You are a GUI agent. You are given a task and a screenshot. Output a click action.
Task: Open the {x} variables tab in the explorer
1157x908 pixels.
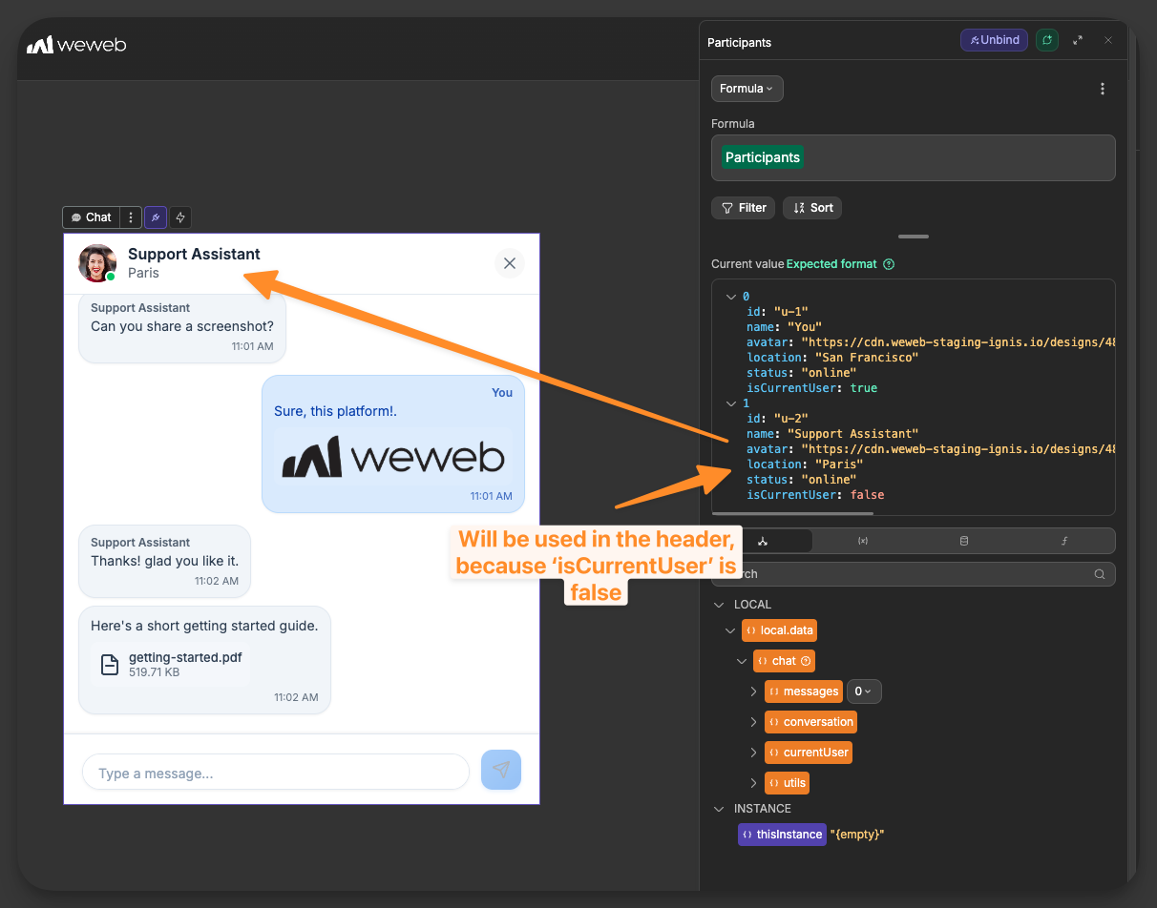coord(863,541)
